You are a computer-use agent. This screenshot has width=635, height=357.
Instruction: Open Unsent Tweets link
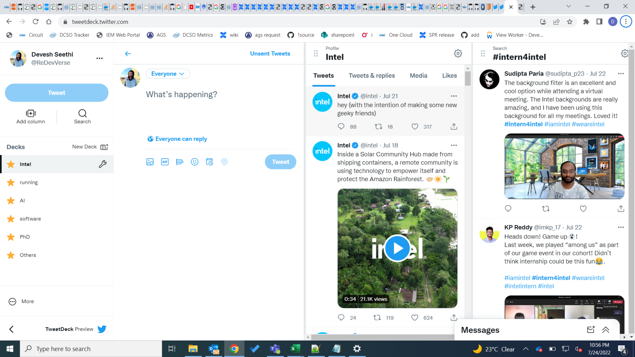coord(270,54)
